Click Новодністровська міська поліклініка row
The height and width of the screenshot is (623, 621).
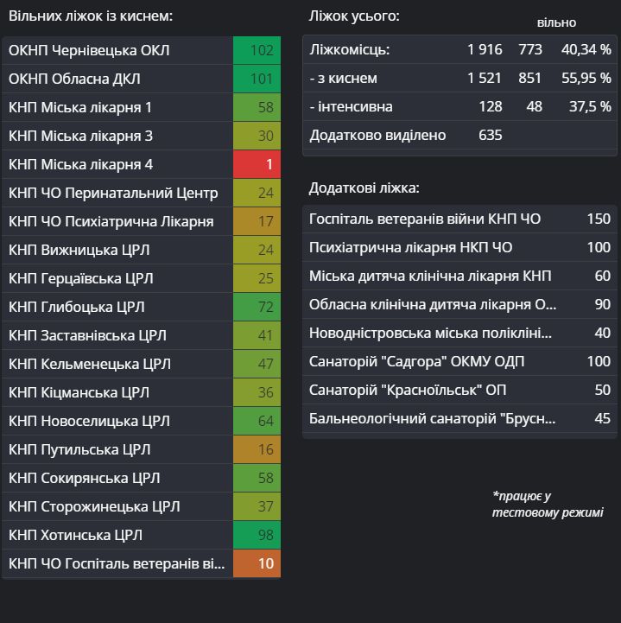(459, 333)
